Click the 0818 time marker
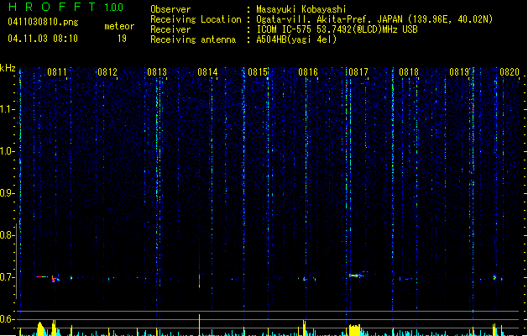This screenshot has height=336, width=528. 409,72
